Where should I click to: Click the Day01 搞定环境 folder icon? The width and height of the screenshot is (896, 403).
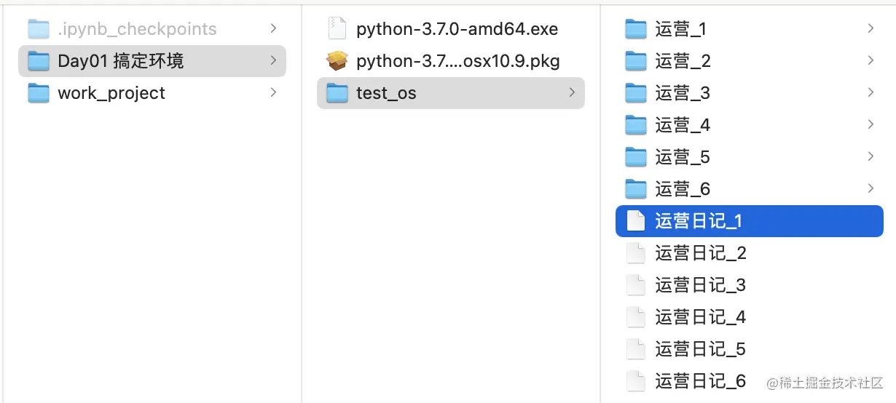click(x=38, y=61)
